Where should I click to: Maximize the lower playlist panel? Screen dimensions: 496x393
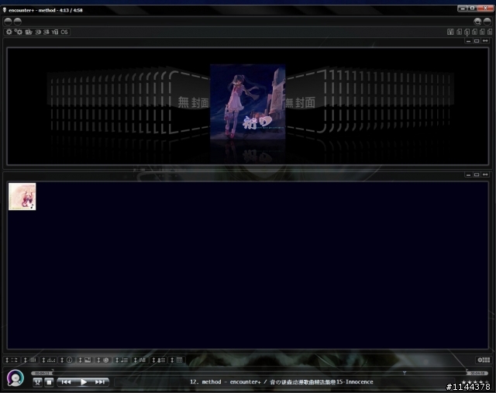point(477,174)
